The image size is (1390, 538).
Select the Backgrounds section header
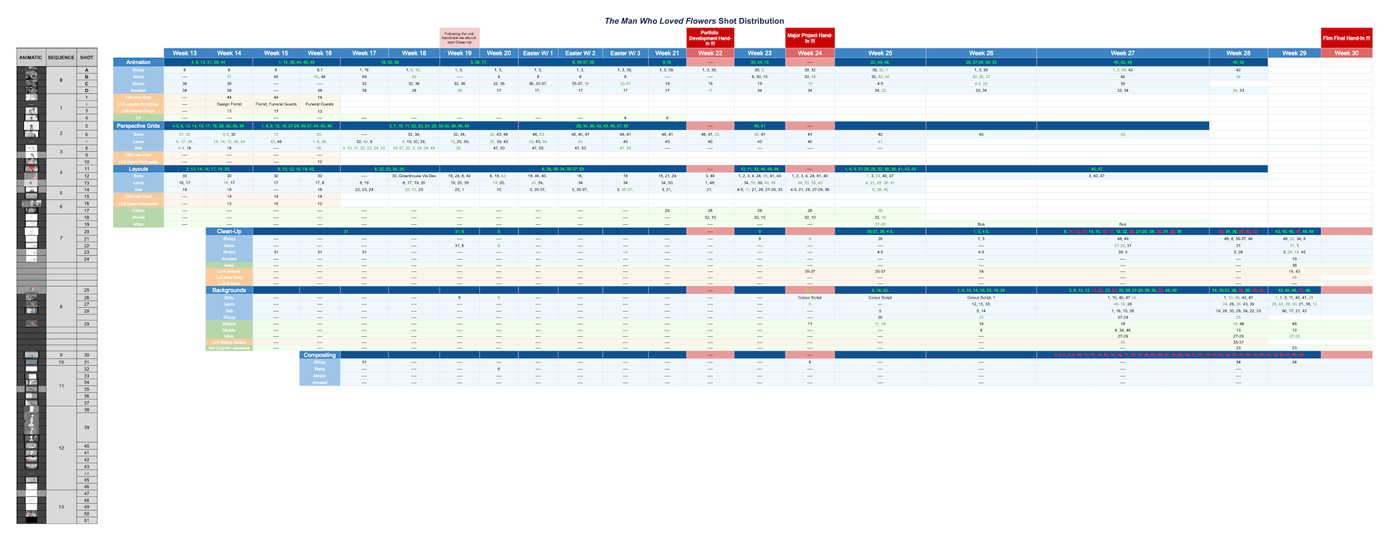click(229, 290)
